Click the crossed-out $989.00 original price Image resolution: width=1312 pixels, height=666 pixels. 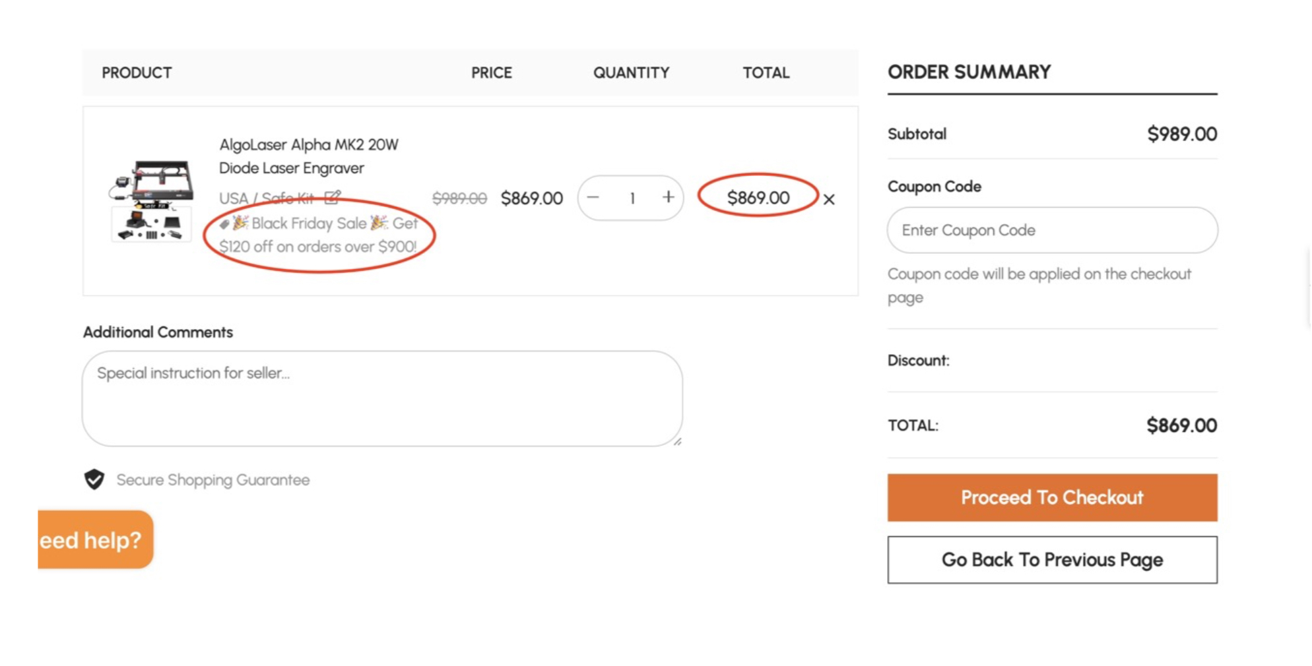coord(459,198)
